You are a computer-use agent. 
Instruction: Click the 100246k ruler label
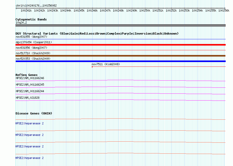tap(92, 10)
